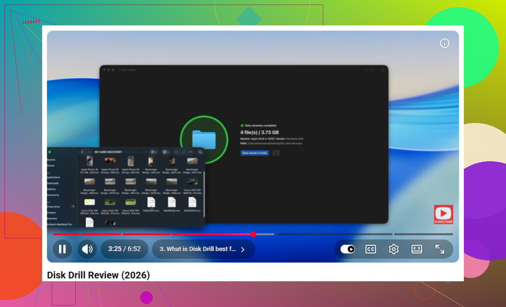This screenshot has height=307, width=506.
Task: Select 'Dropbox' in Finder sidebar
Action: point(52,213)
